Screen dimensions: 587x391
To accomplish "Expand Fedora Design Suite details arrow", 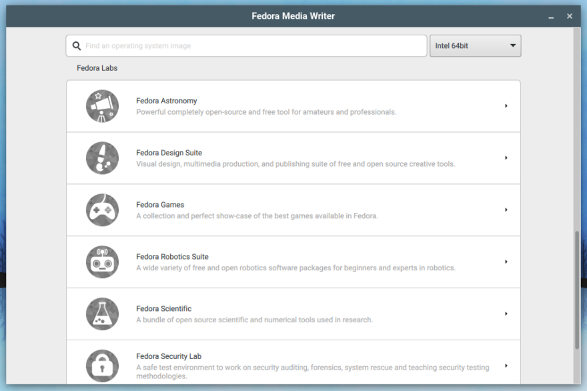I will pyautogui.click(x=506, y=158).
